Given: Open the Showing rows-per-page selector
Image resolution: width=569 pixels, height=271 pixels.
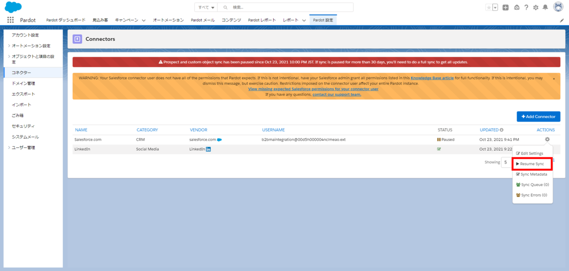Looking at the screenshot, I should [506, 162].
